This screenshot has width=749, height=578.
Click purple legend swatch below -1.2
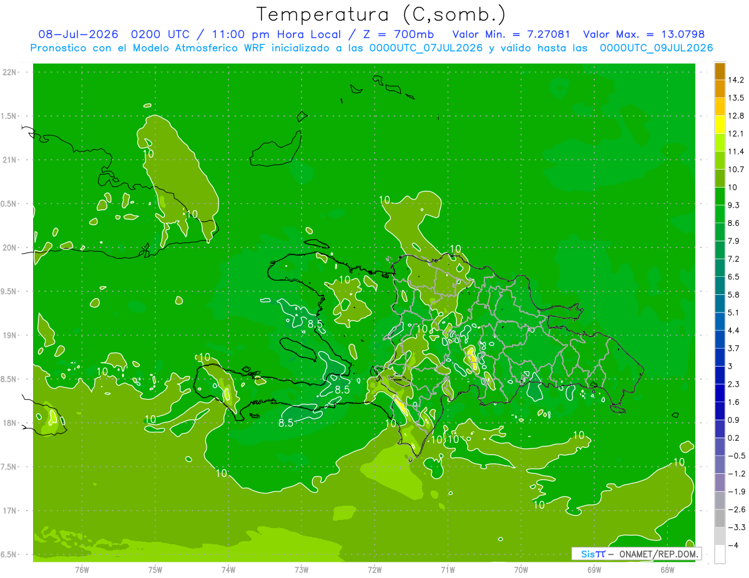(x=720, y=482)
